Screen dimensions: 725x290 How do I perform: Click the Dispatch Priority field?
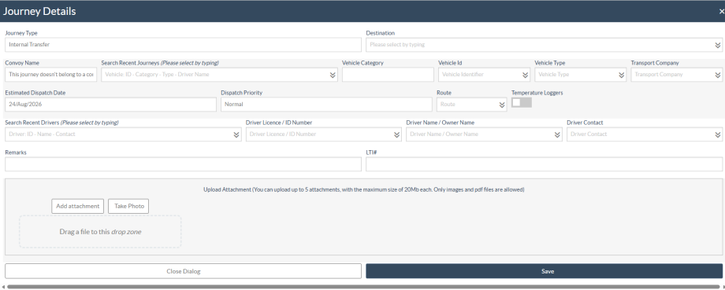[x=326, y=105]
